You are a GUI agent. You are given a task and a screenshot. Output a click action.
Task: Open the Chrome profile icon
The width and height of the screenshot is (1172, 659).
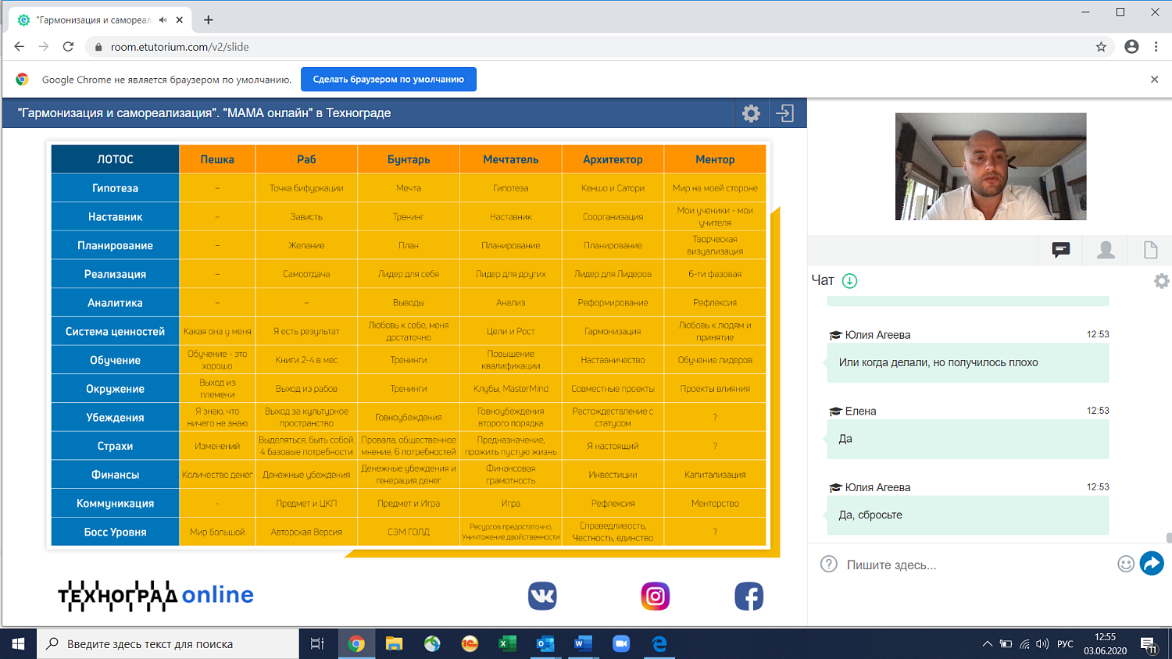point(1131,47)
